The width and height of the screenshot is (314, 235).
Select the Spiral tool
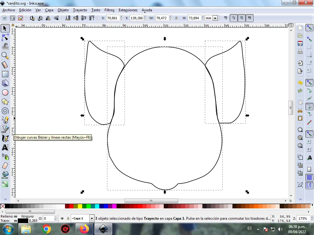(5, 111)
